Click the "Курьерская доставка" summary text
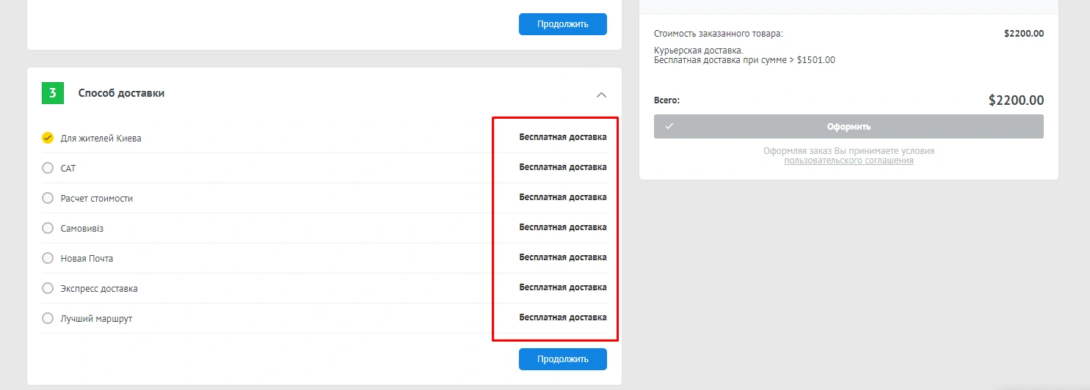Image resolution: width=1090 pixels, height=390 pixels. tap(698, 51)
